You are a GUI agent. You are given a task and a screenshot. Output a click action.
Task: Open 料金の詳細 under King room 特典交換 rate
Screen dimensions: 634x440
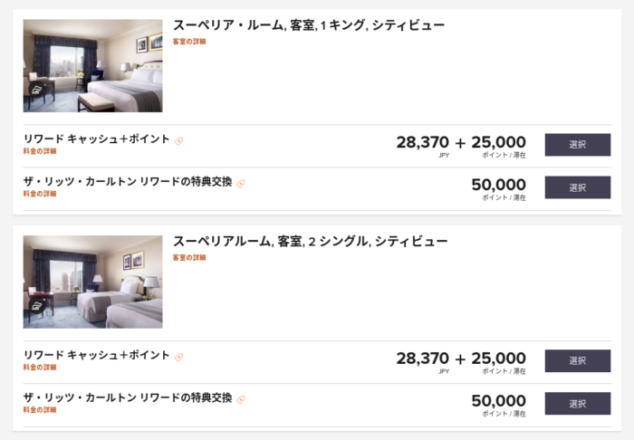(x=40, y=194)
